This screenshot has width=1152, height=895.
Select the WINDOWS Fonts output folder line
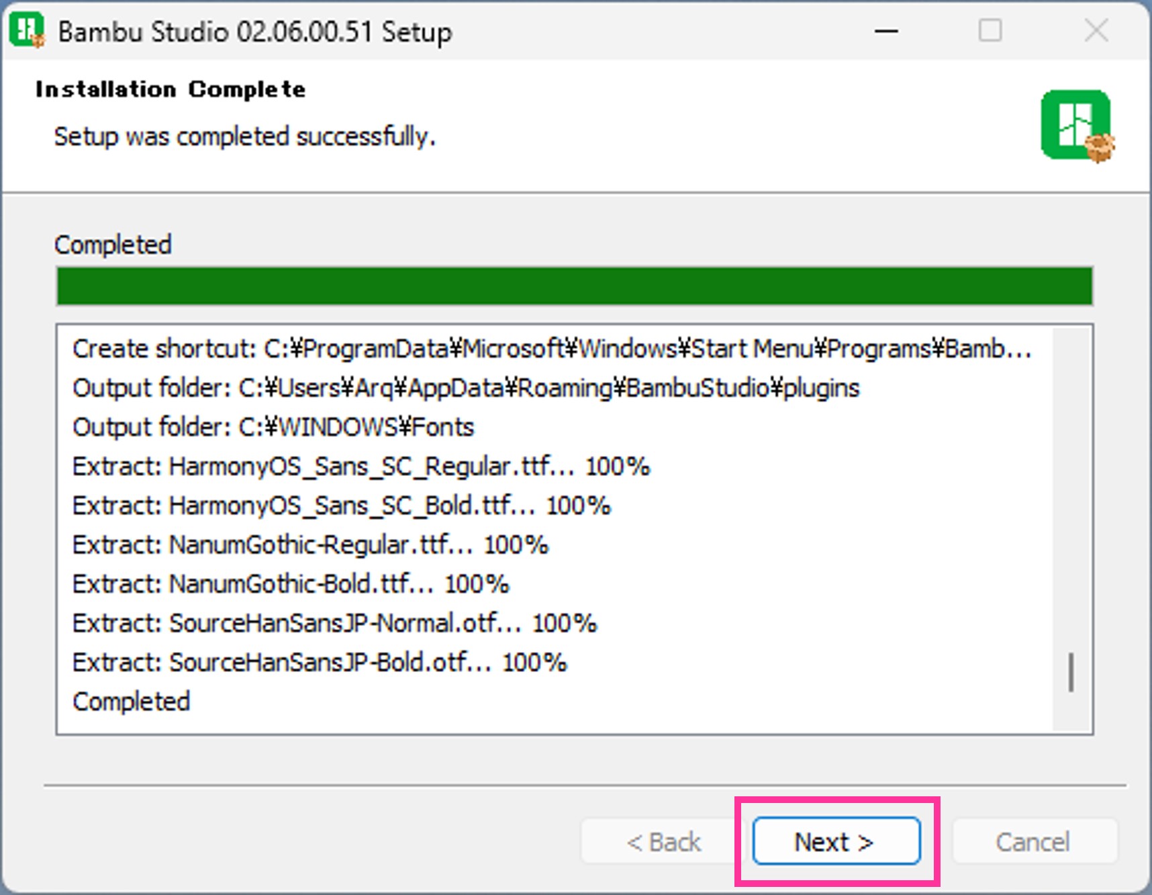(x=273, y=427)
